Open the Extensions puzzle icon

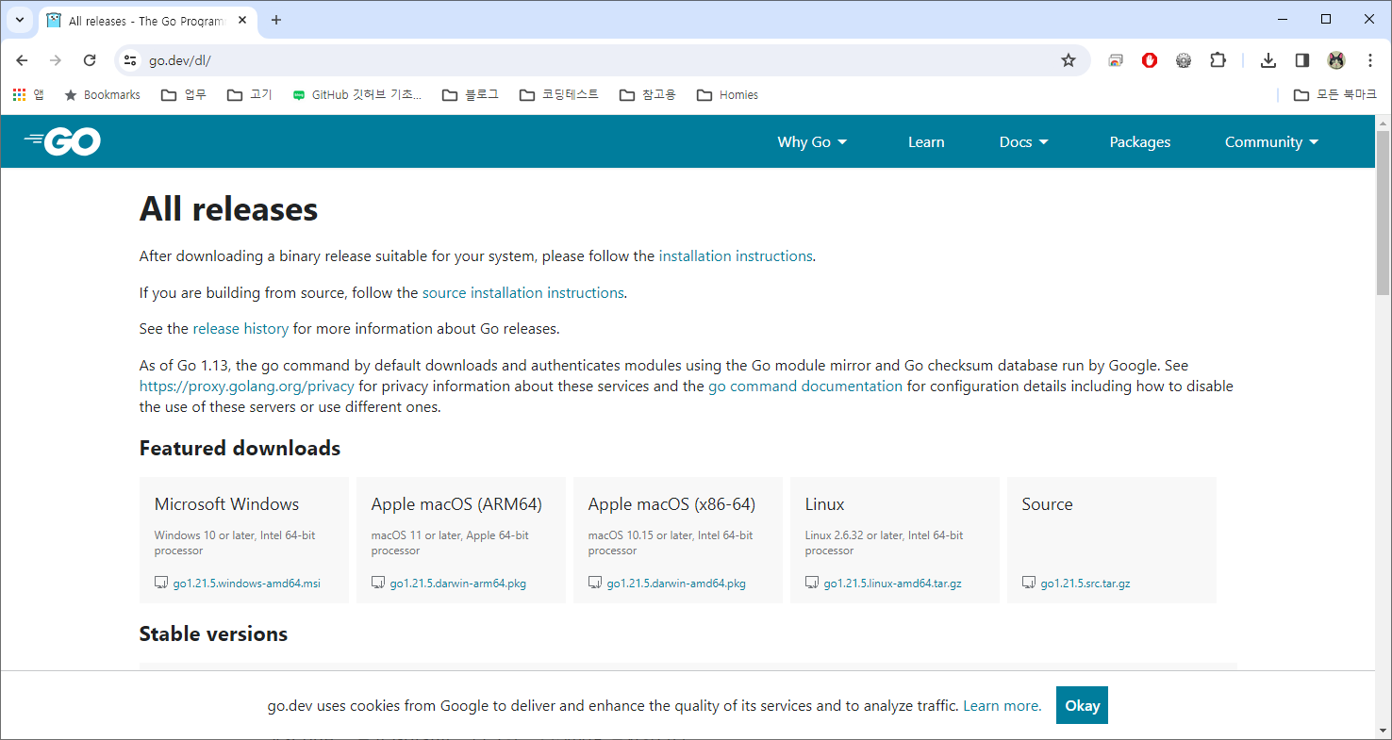point(1218,60)
